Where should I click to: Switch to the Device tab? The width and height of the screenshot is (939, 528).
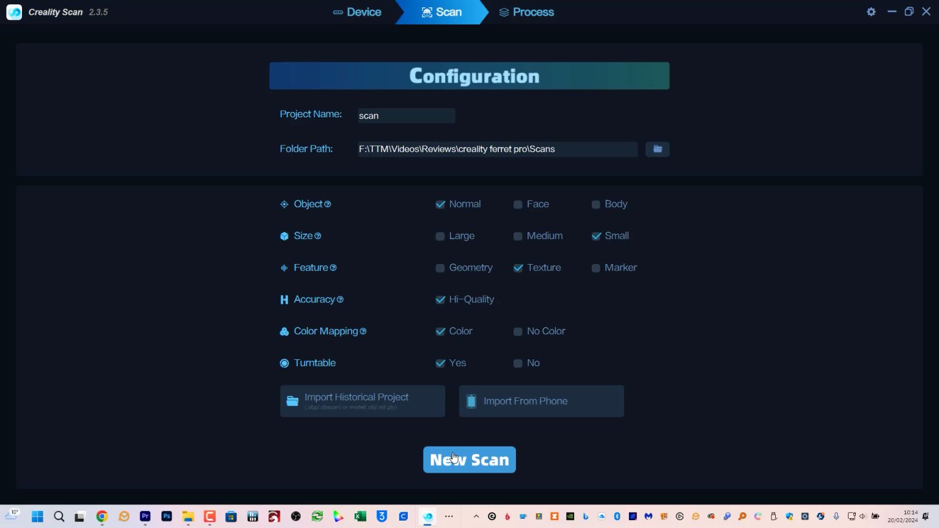point(357,12)
